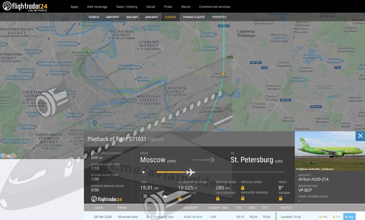Open the Social menu
This screenshot has width=365, height=220.
(151, 7)
